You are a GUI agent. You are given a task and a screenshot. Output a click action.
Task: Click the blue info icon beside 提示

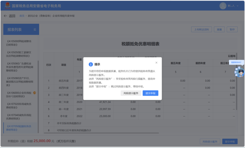click(91, 64)
